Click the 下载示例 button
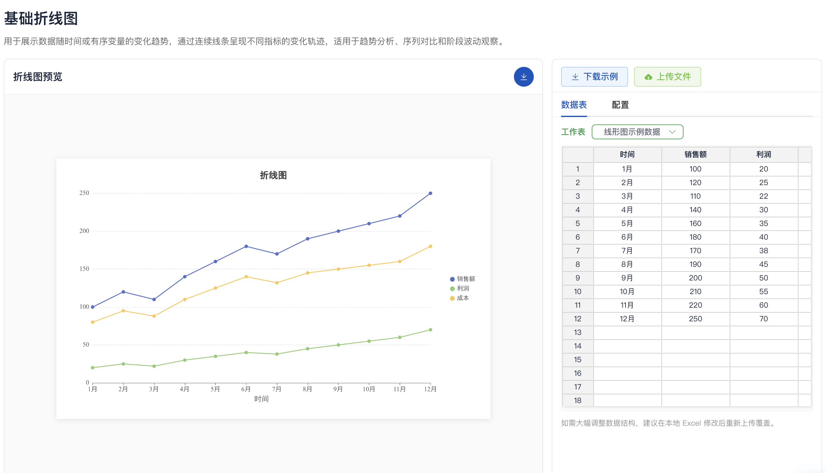The width and height of the screenshot is (827, 473). tap(594, 77)
